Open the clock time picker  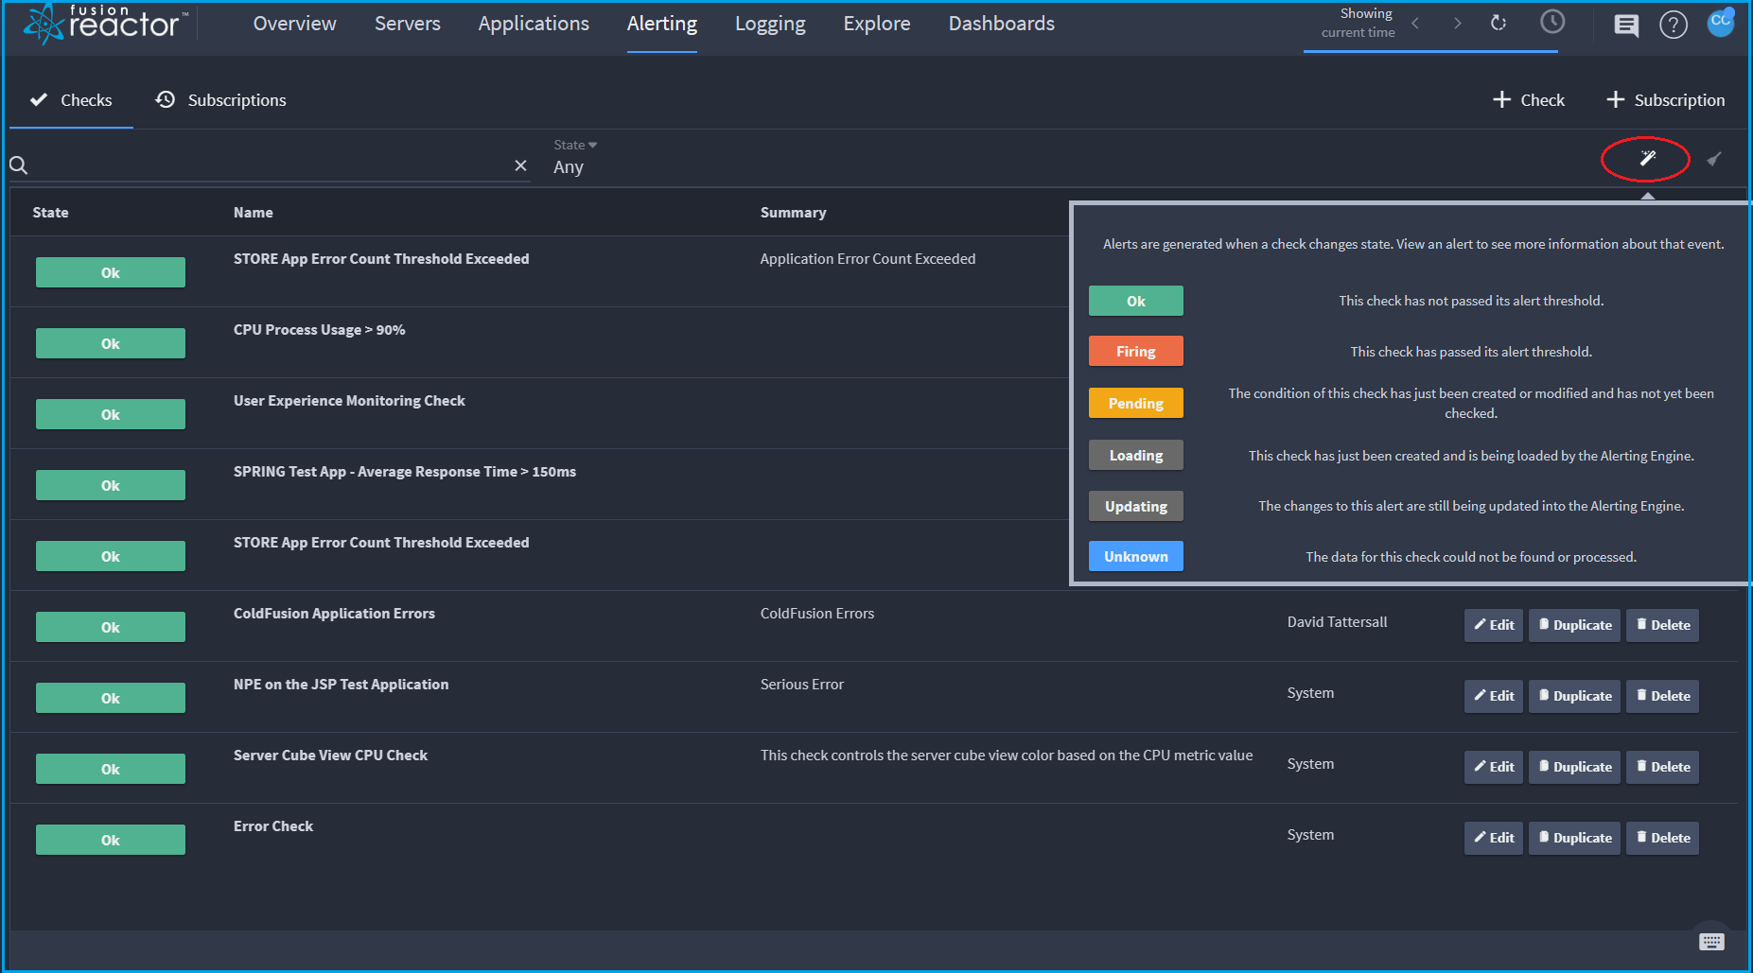[1552, 22]
